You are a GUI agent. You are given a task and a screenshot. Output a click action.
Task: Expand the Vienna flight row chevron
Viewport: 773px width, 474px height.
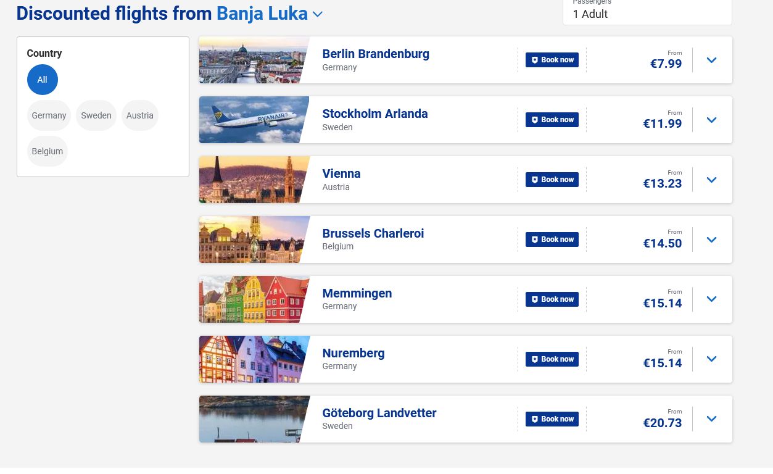click(x=711, y=180)
